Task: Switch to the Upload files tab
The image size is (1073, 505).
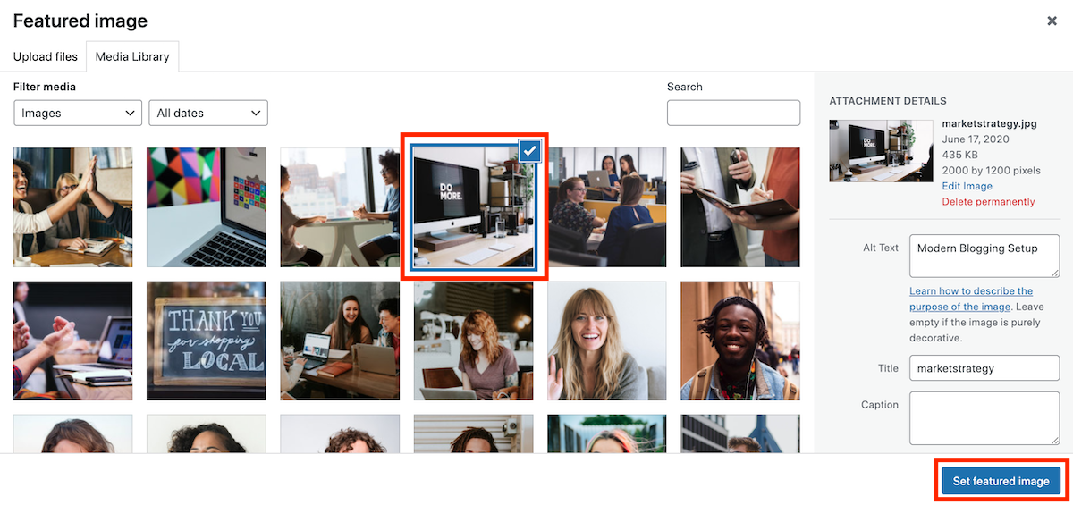Action: point(46,56)
